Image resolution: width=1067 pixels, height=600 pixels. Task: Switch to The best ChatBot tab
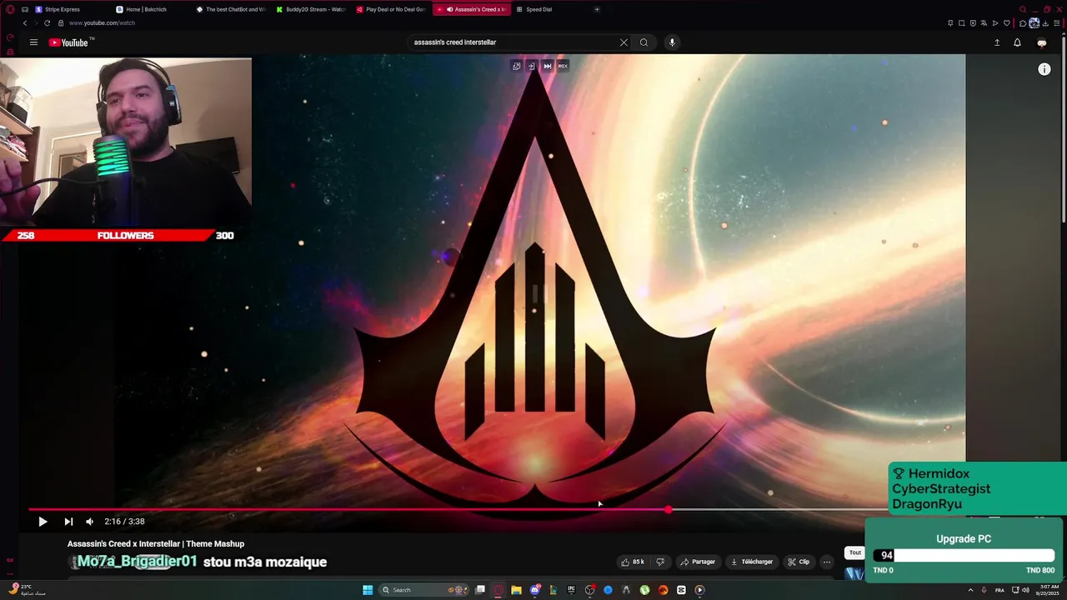[231, 9]
